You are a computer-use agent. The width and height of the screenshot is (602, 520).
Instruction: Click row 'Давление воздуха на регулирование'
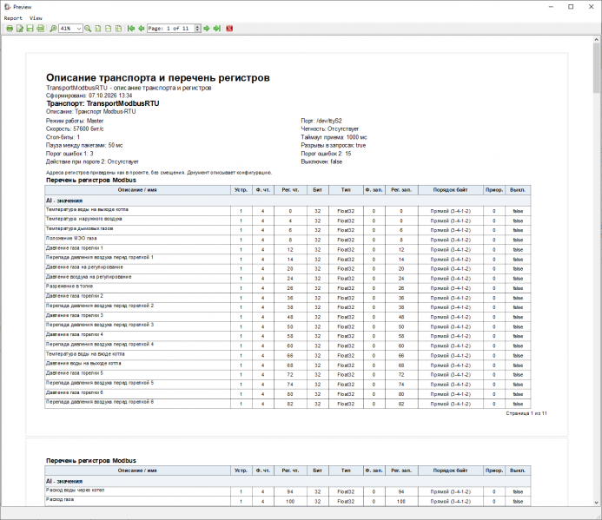pyautogui.click(x=288, y=278)
